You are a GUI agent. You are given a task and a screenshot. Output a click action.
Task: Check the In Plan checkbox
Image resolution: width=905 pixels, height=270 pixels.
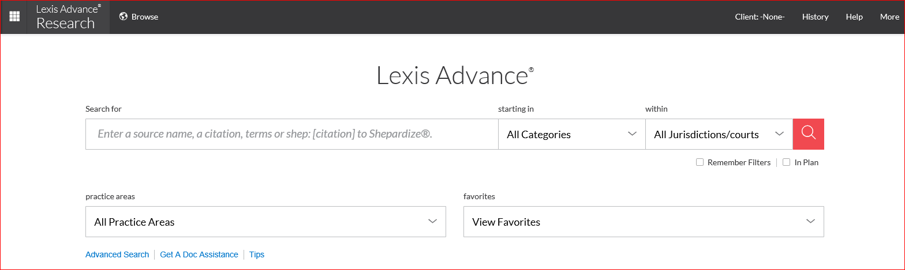coord(786,162)
